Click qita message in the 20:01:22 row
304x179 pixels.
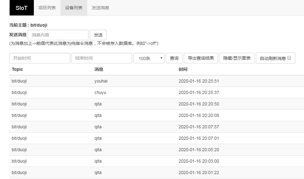click(98, 173)
